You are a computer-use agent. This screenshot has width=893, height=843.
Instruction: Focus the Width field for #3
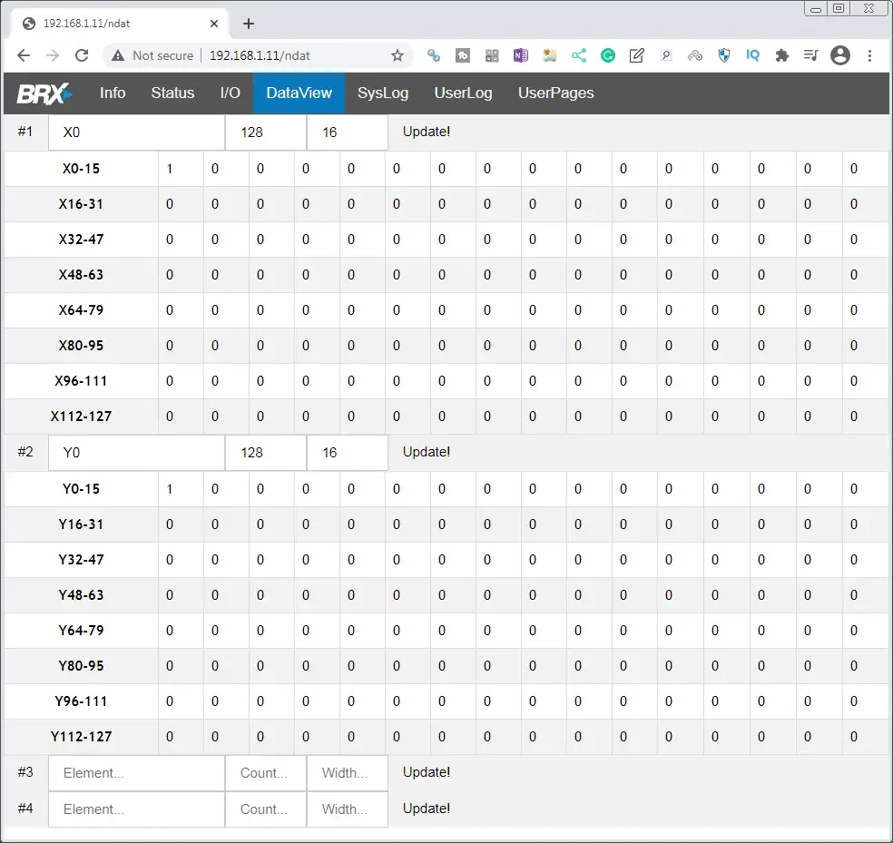pos(348,773)
